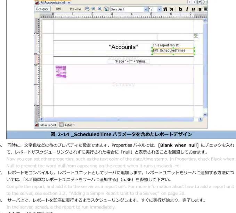Select the Main report tab
This screenshot has width=236, height=213.
pos(46,125)
